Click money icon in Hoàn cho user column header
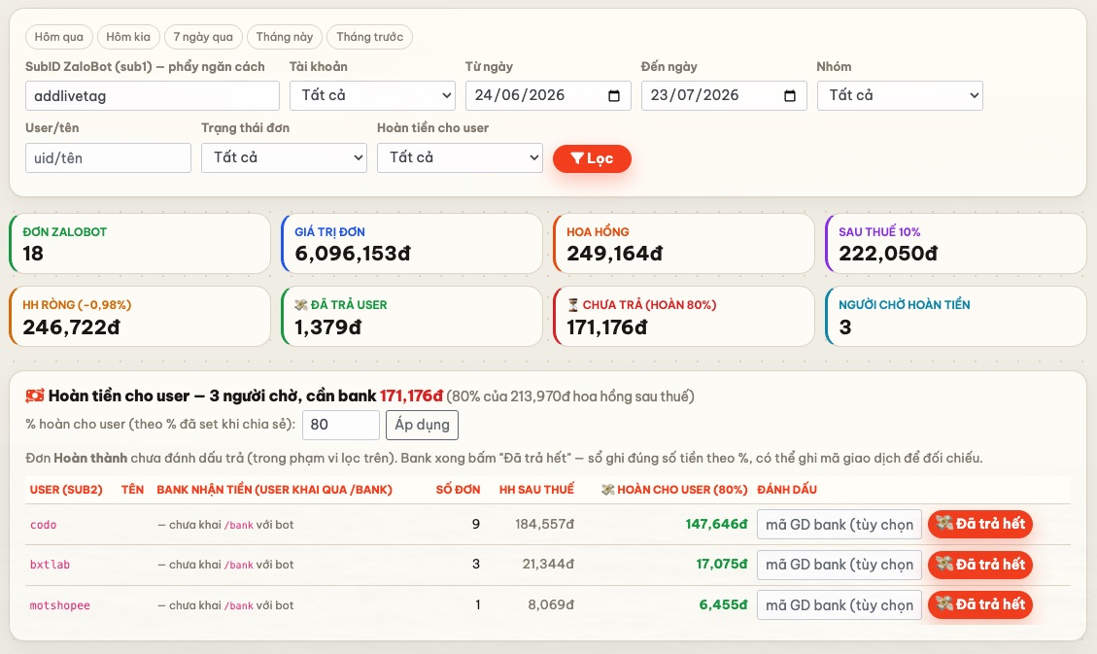This screenshot has width=1097, height=654. click(x=608, y=490)
